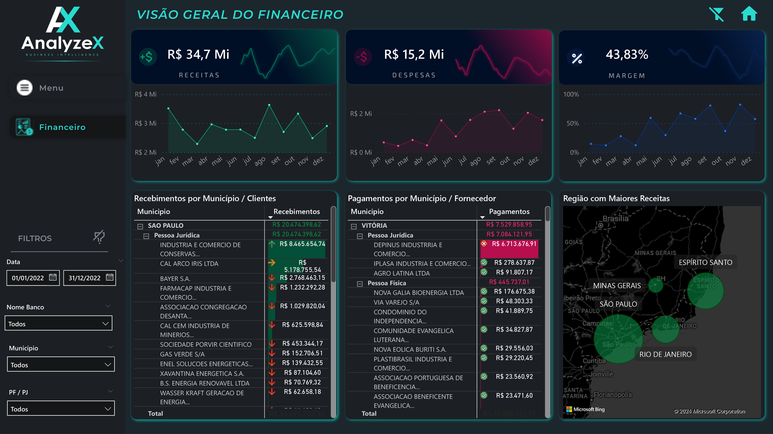This screenshot has height=434, width=773.
Task: Click the Margem percent icon
Action: (577, 58)
